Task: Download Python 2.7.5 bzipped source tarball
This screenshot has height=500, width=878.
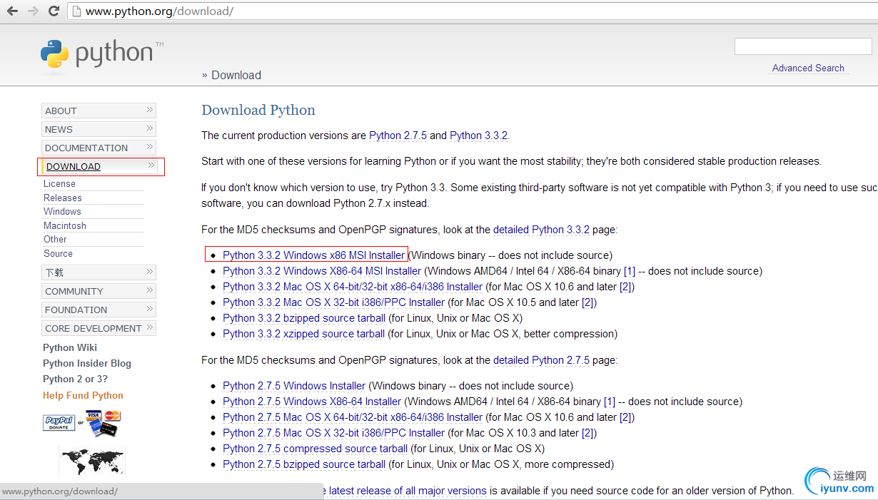Action: pyautogui.click(x=304, y=464)
